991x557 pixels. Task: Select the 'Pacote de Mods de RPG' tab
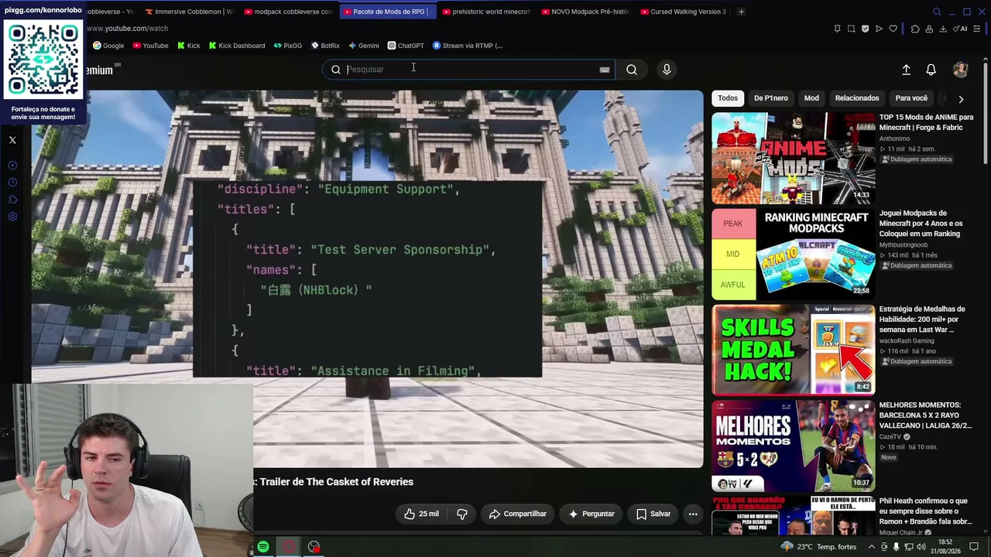[387, 12]
